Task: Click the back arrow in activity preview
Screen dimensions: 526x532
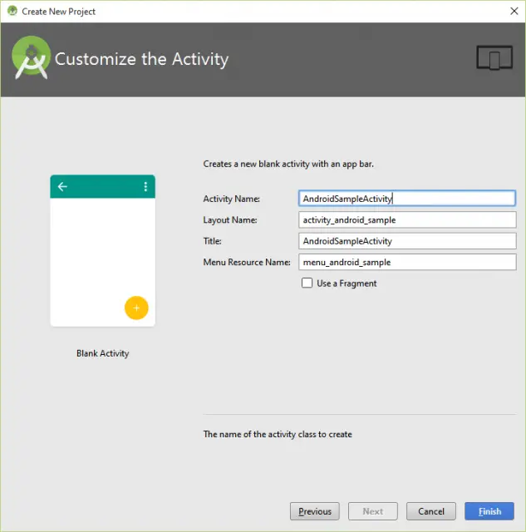Action: coord(62,186)
